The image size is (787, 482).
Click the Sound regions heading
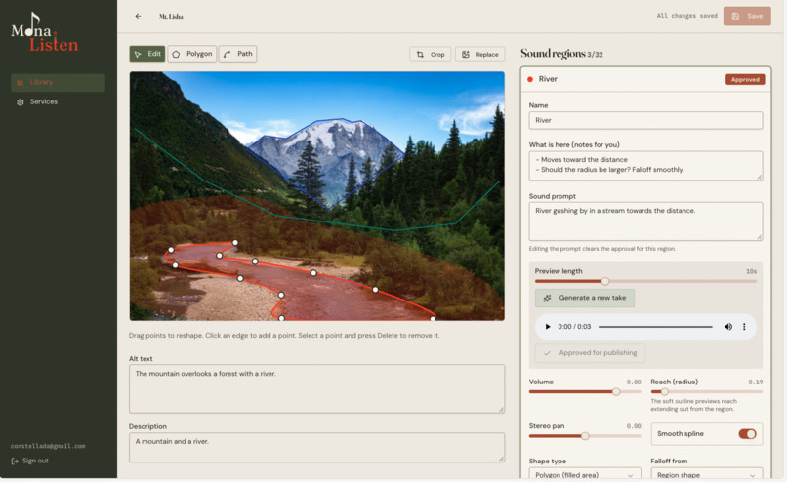553,53
